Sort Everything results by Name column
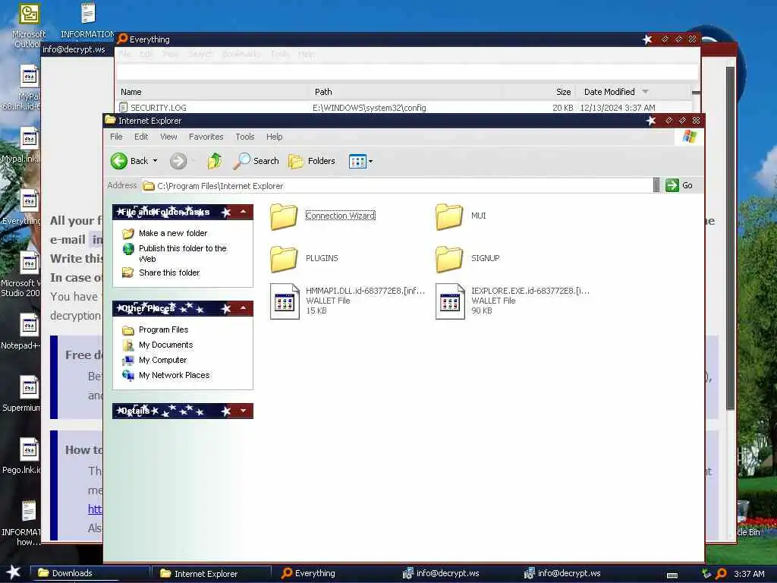 213,92
